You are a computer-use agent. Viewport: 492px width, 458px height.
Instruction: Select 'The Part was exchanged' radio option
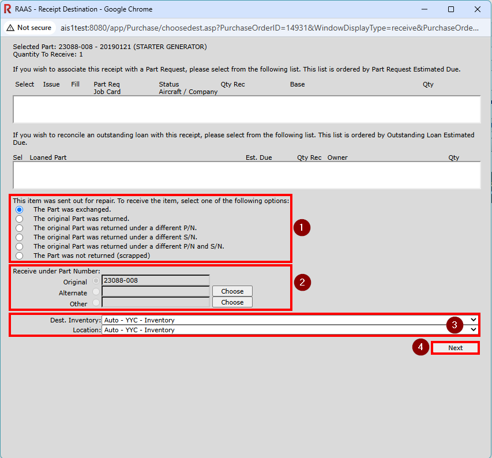click(20, 209)
